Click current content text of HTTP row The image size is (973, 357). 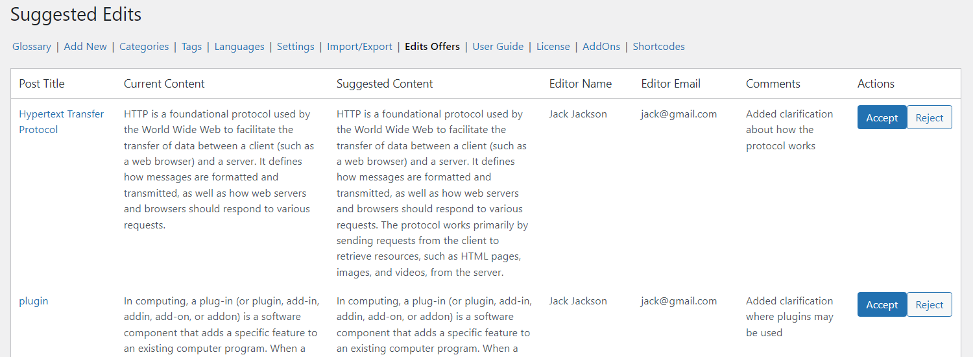(x=219, y=169)
